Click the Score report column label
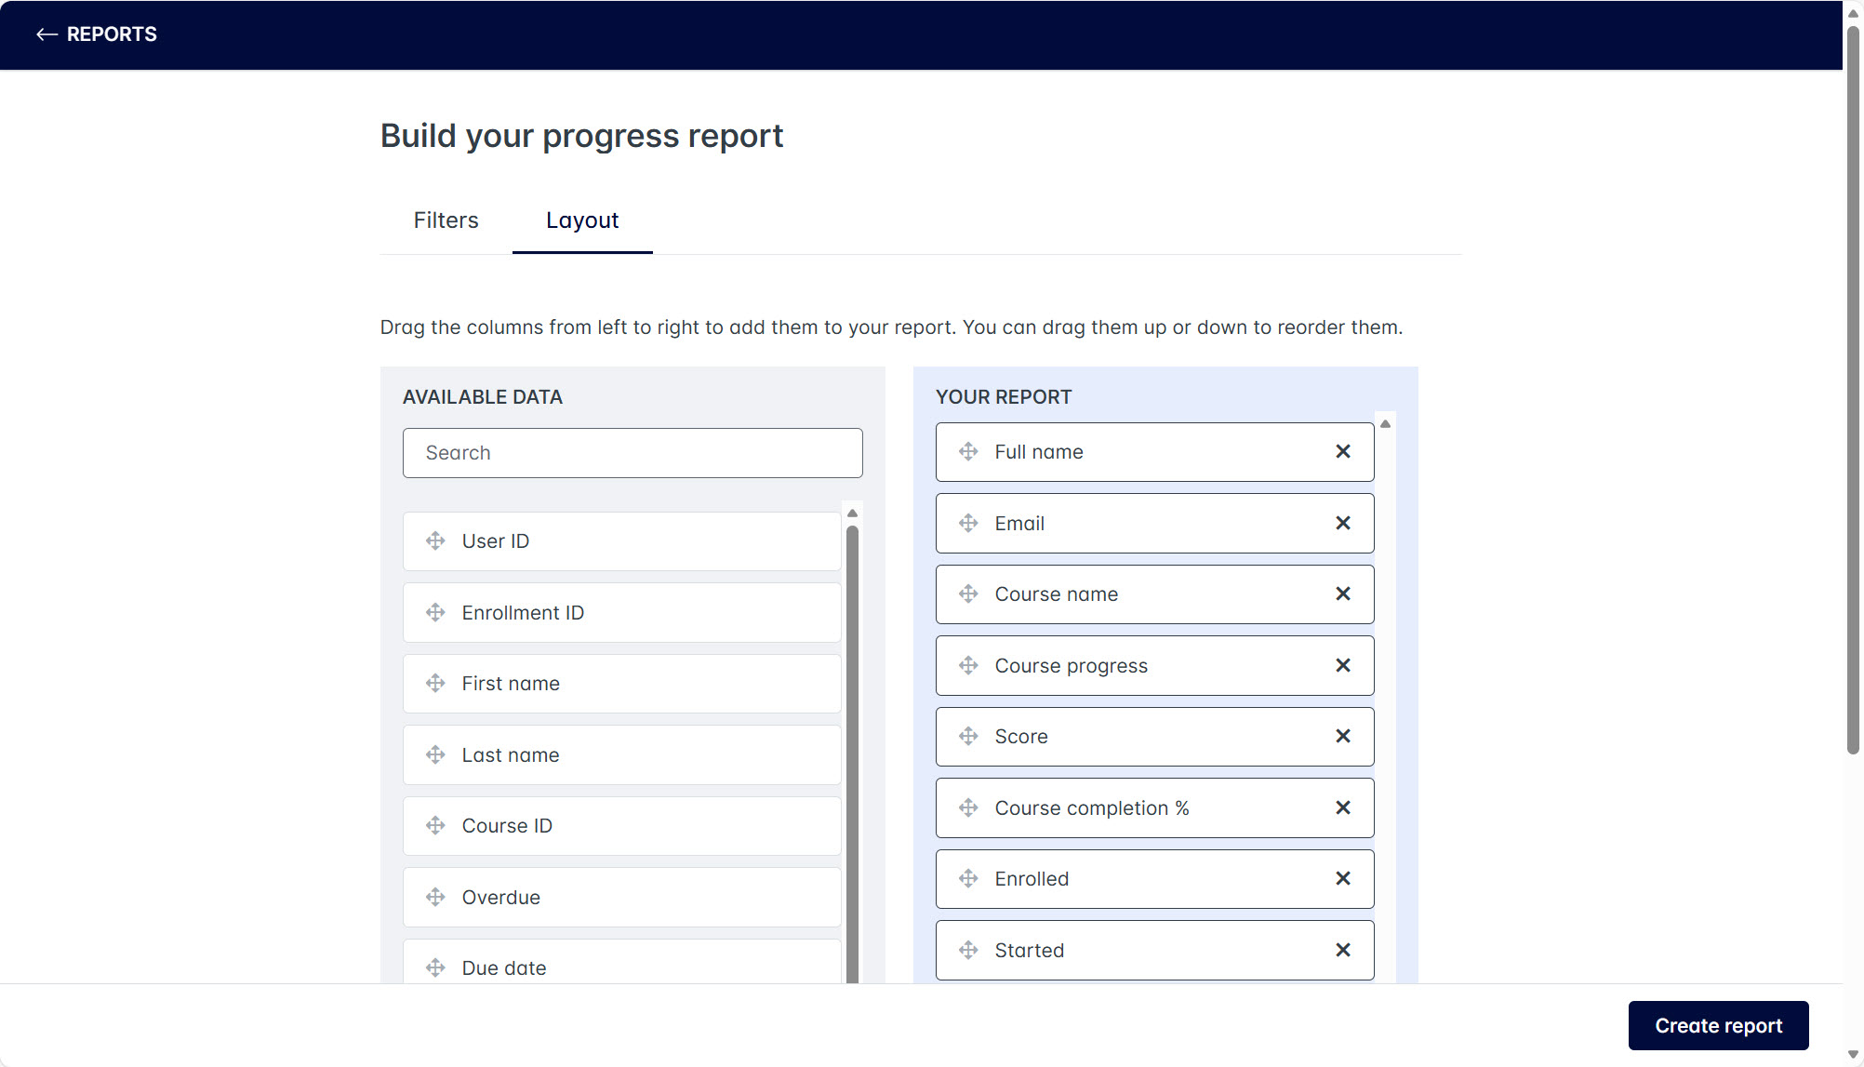 [x=1021, y=737]
